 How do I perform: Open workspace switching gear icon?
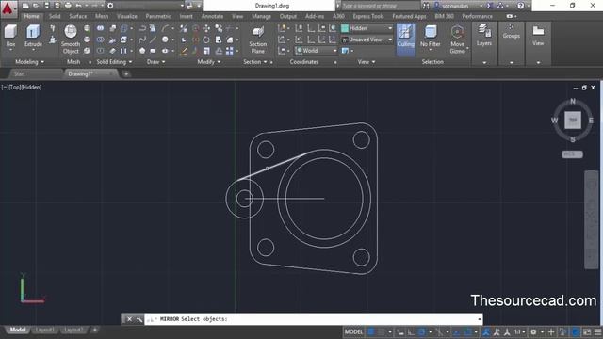pos(533,331)
